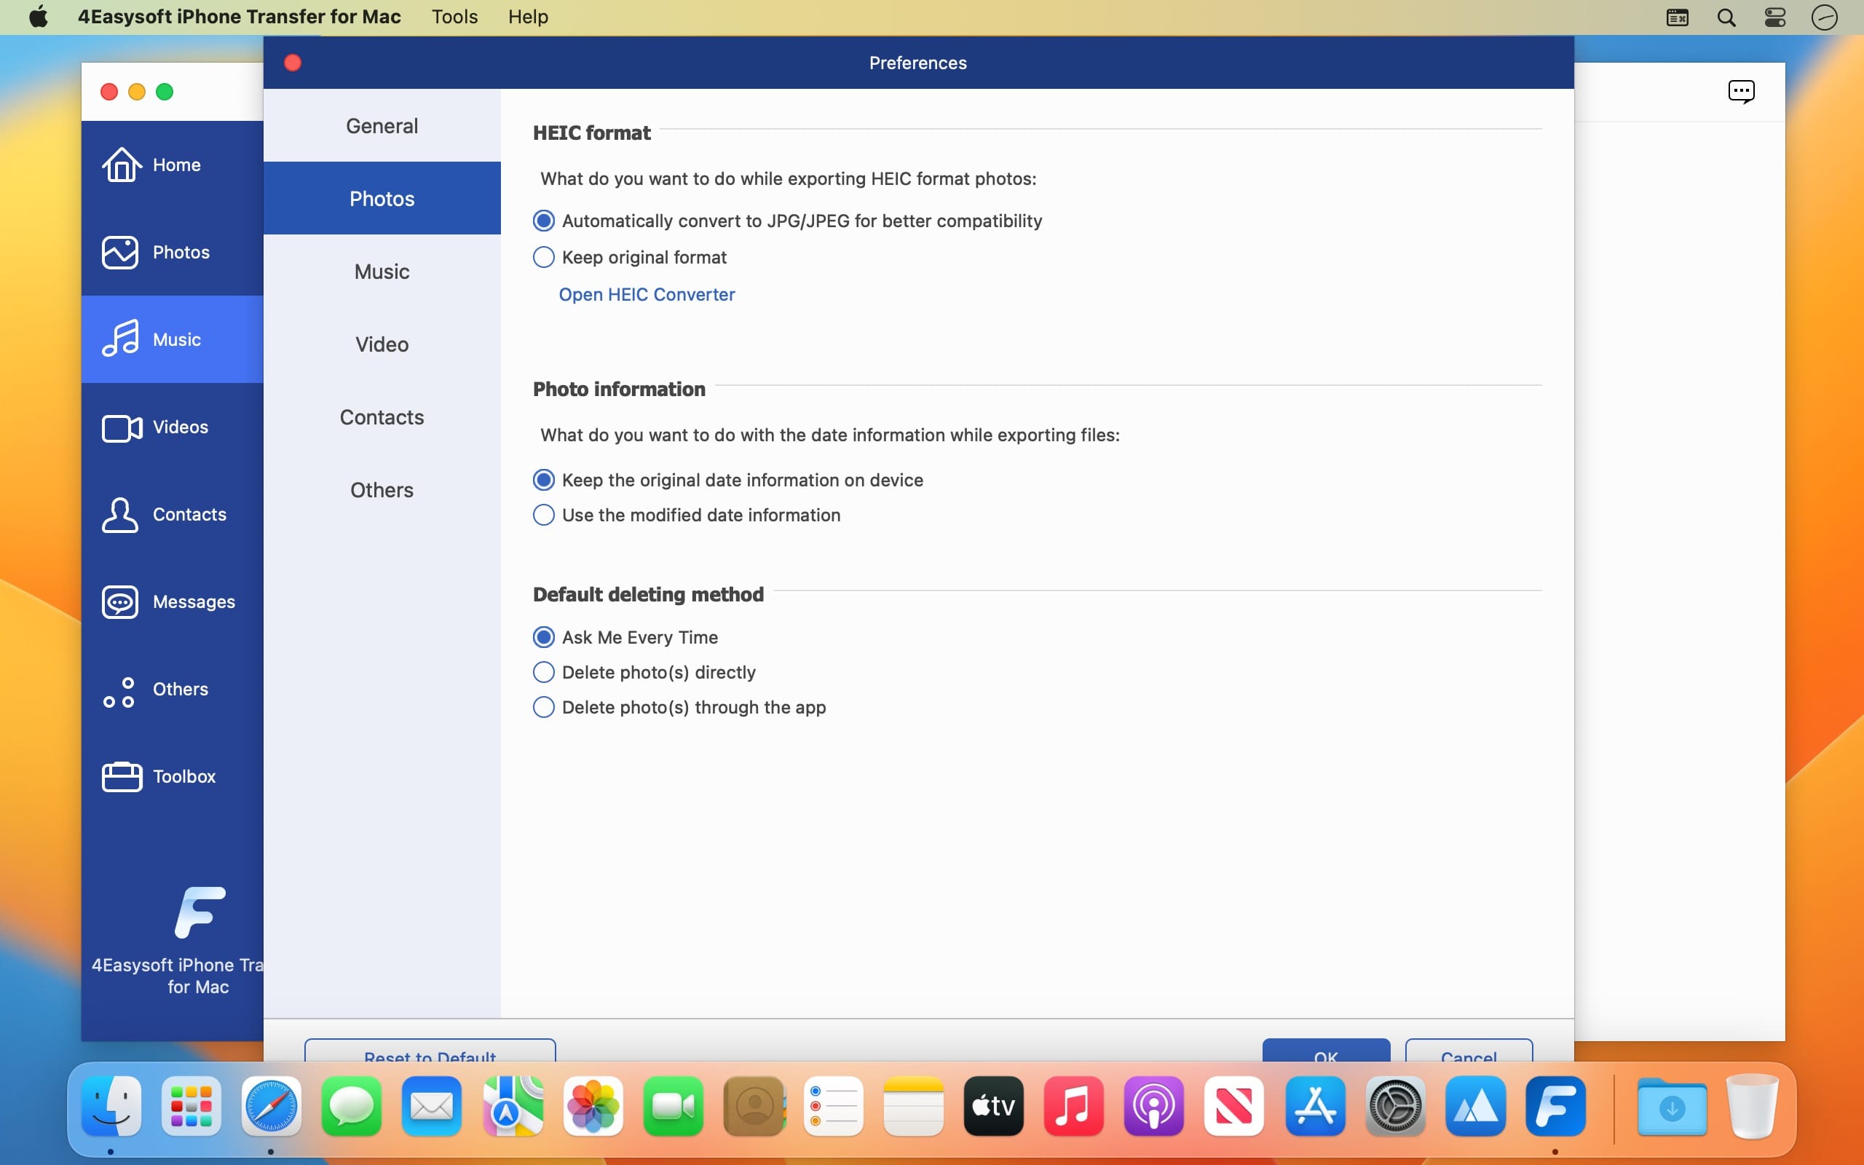
Task: Select Keep original format option
Action: click(544, 257)
